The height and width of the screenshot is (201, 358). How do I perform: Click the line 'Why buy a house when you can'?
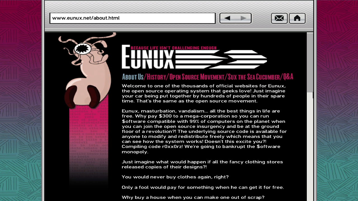coord(193,197)
